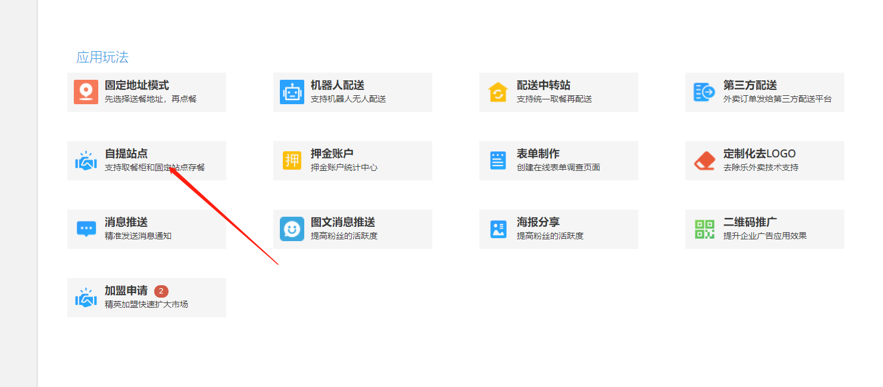Click the yellow 押金账户 icon
The height and width of the screenshot is (387, 883).
(x=292, y=161)
